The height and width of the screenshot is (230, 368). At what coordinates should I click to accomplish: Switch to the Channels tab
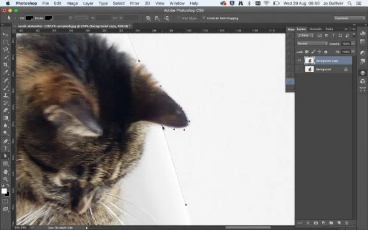coord(315,29)
